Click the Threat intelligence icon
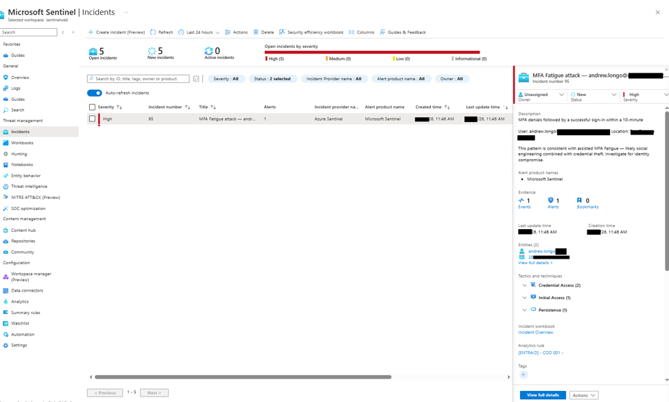669x402 pixels. pos(5,186)
